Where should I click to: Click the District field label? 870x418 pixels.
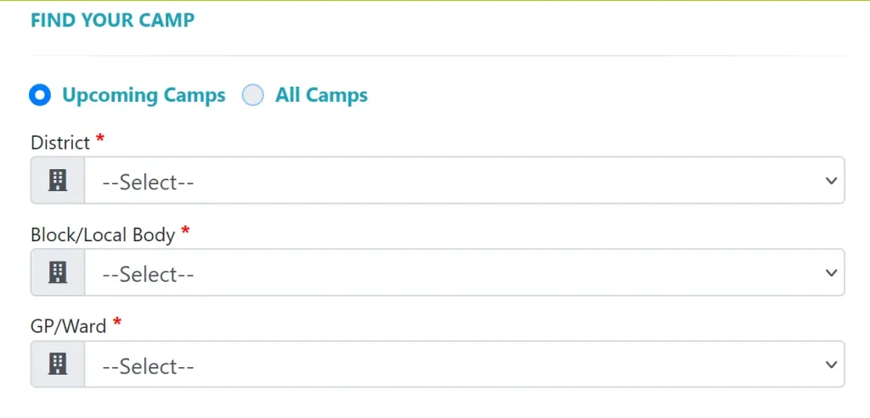click(x=60, y=143)
